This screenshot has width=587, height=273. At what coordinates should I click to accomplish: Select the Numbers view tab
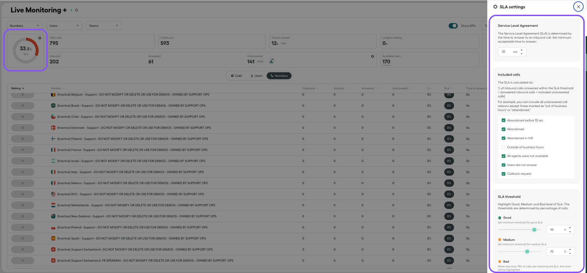(279, 76)
